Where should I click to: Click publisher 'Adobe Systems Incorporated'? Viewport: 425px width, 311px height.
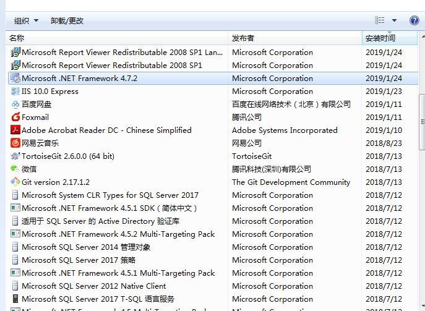tap(285, 130)
